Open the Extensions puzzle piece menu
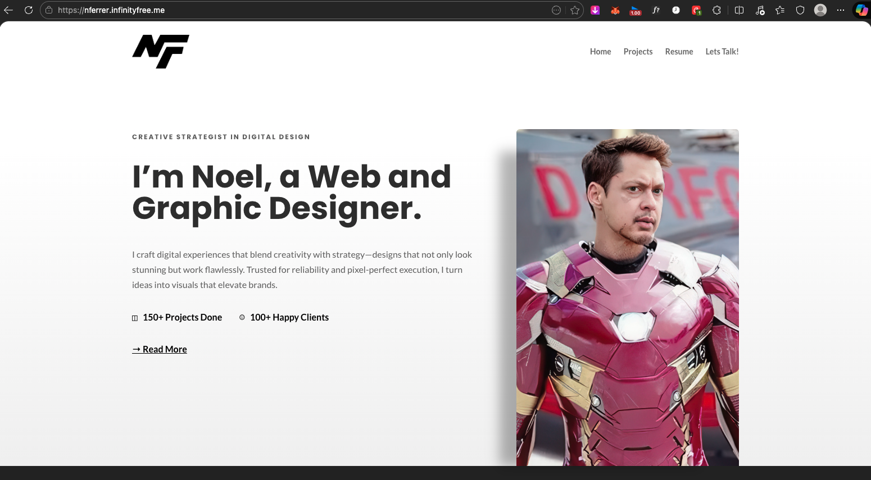 pos(716,10)
